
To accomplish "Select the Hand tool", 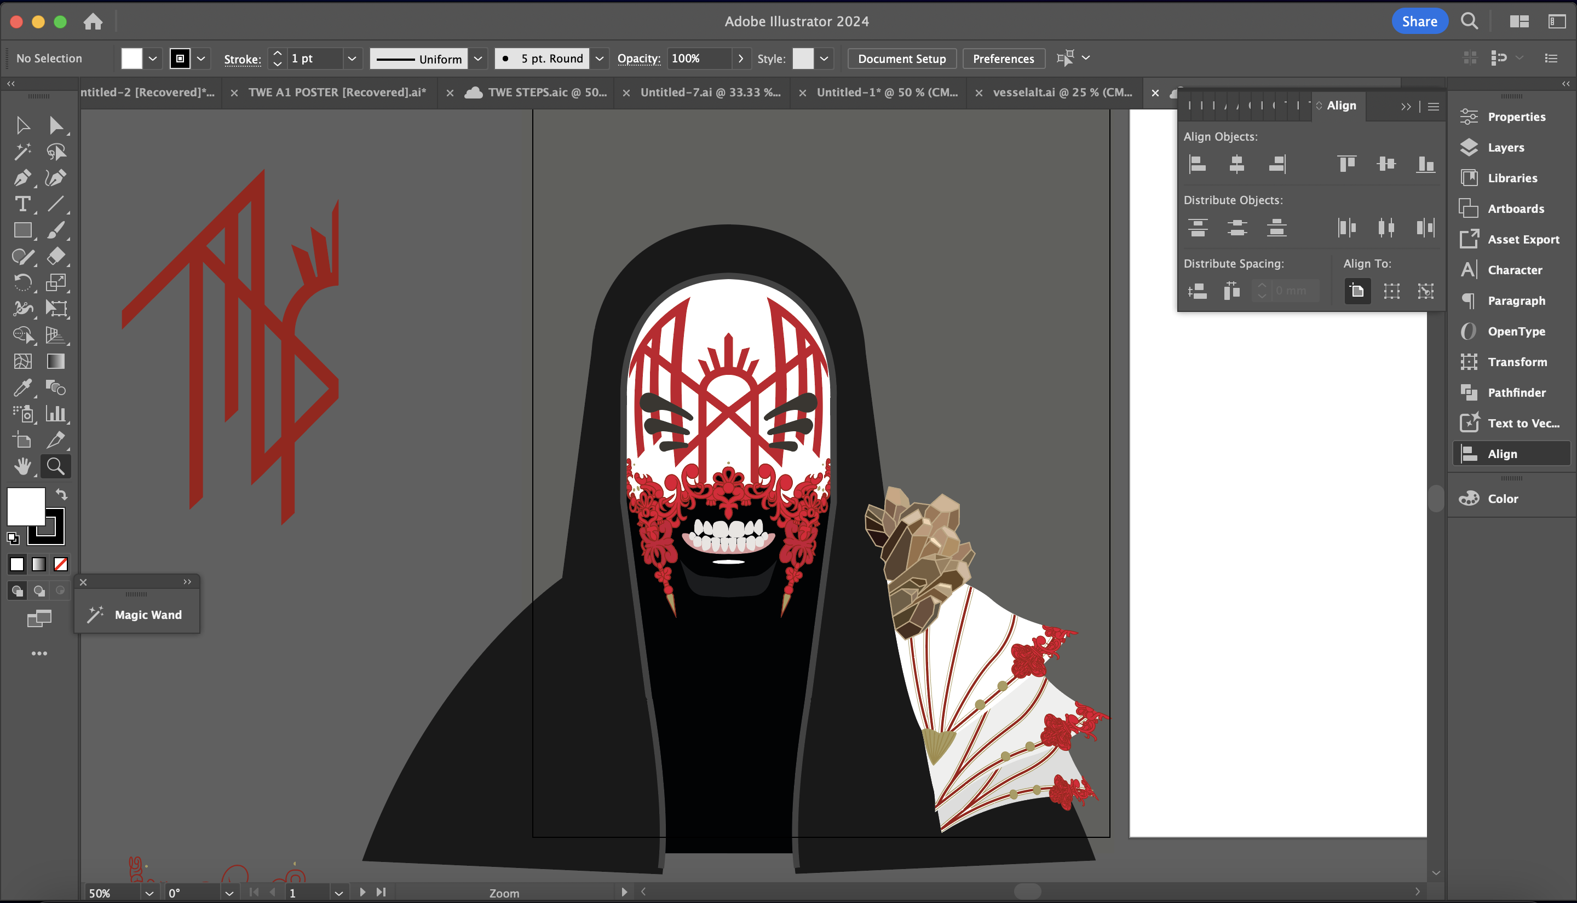I will point(22,466).
